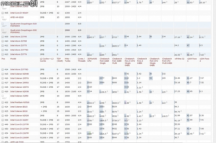Open the Intel Atom Z3795 link
Viewport: 216px width, 143px height.
click(19, 37)
